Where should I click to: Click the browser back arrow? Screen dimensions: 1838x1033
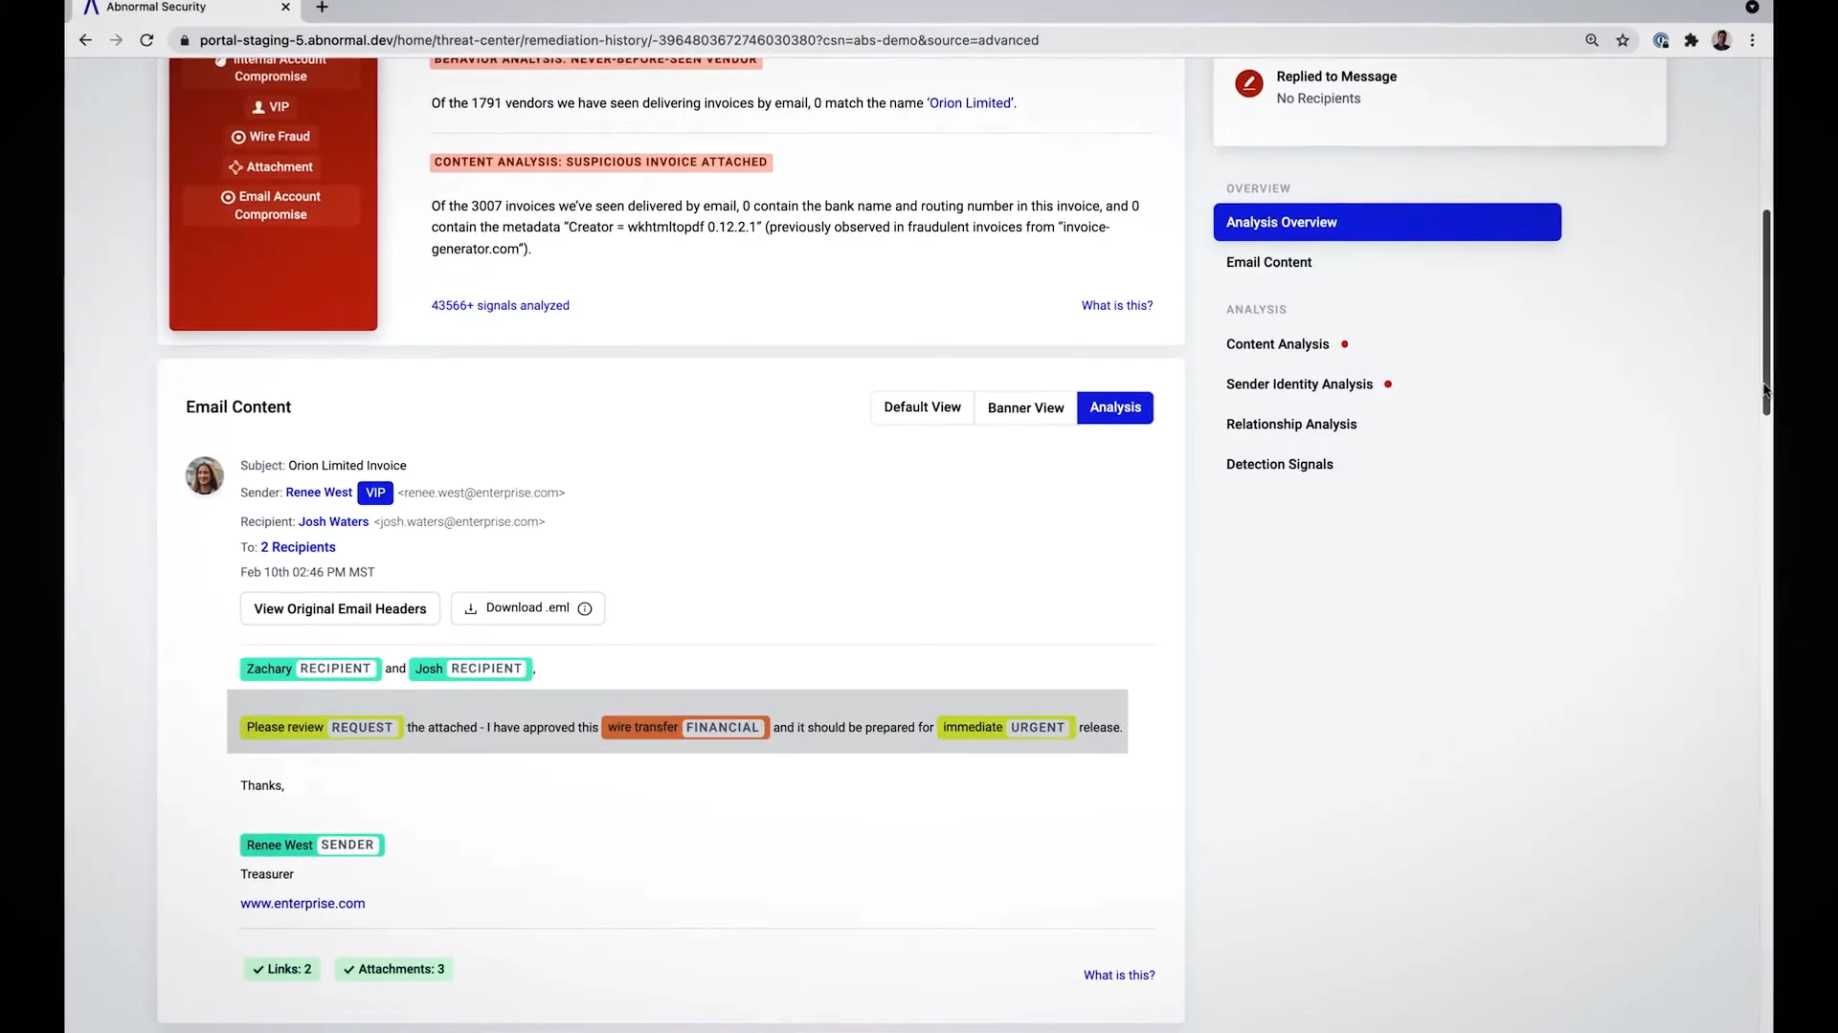point(85,40)
